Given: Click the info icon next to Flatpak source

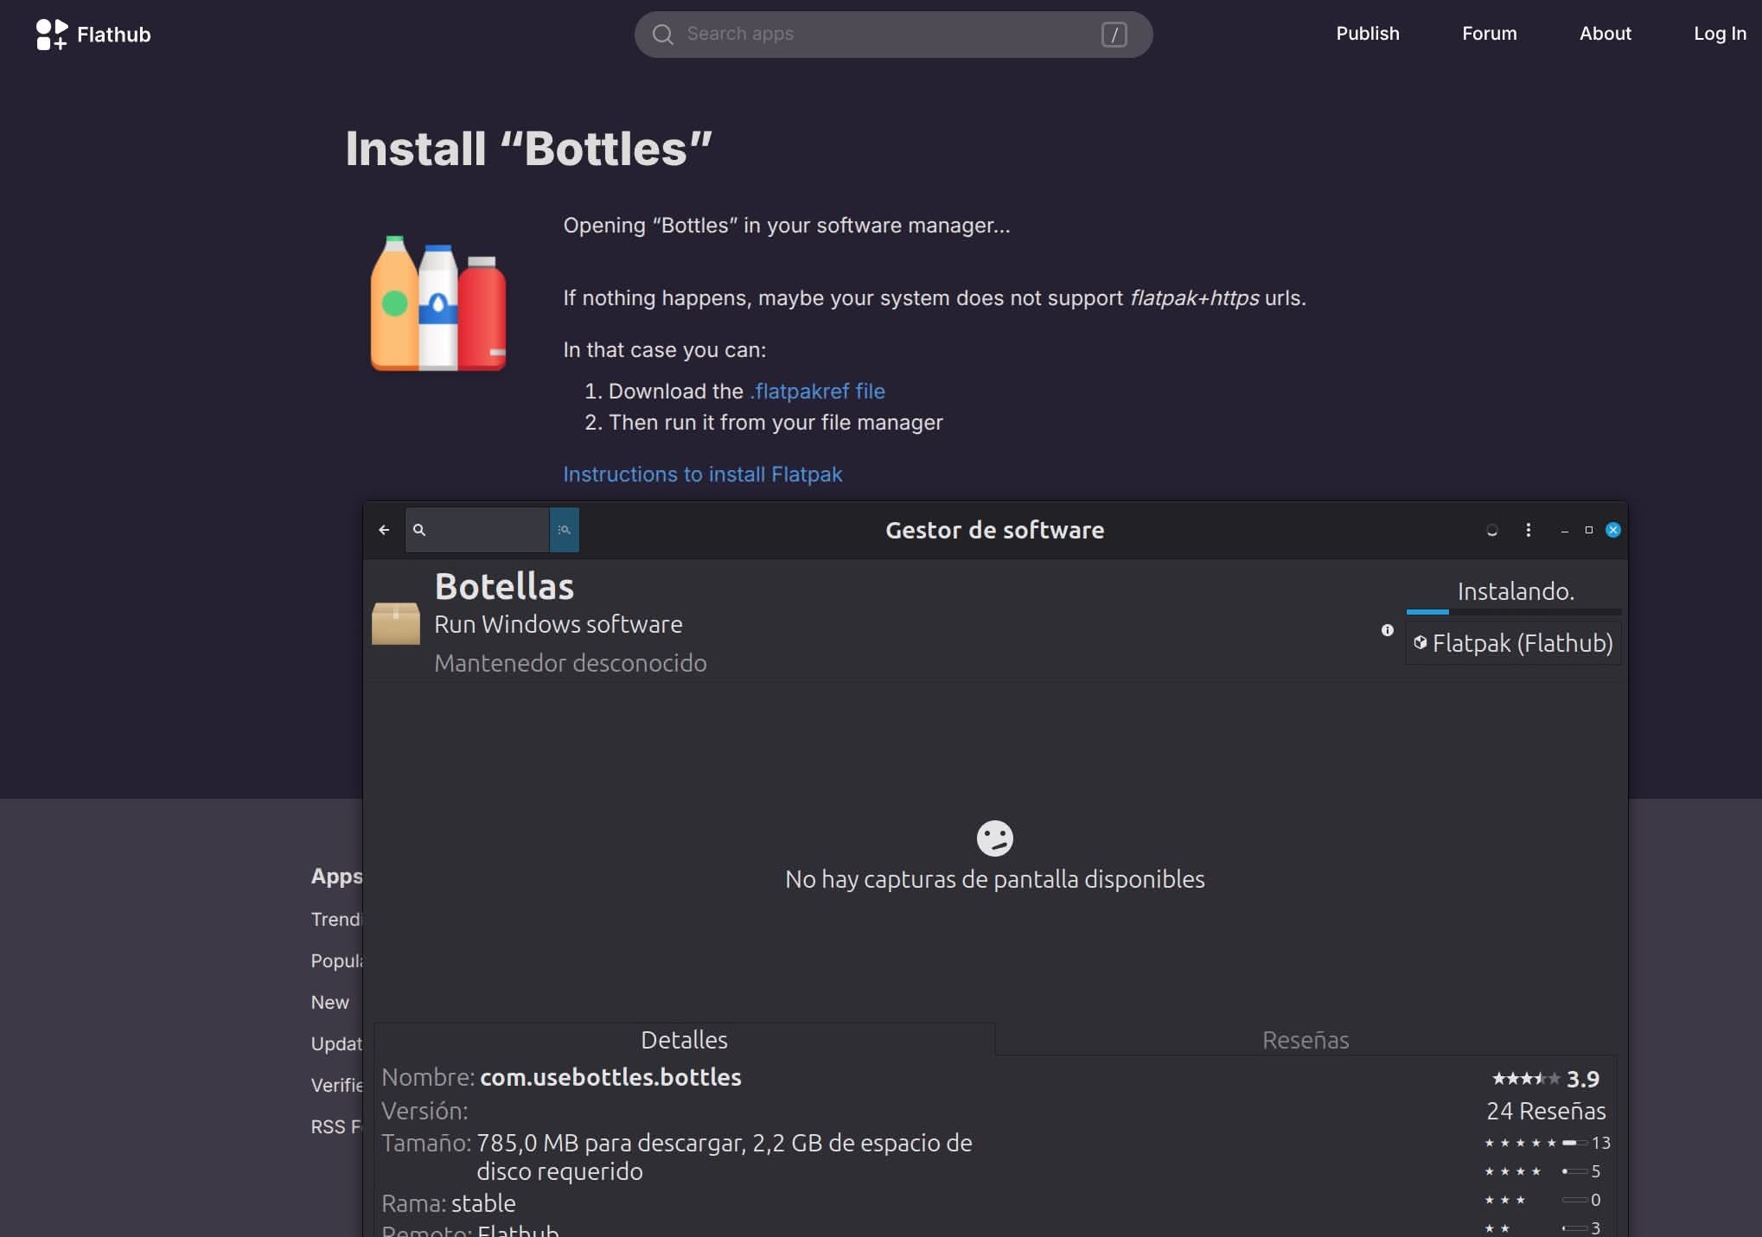Looking at the screenshot, I should (x=1387, y=630).
